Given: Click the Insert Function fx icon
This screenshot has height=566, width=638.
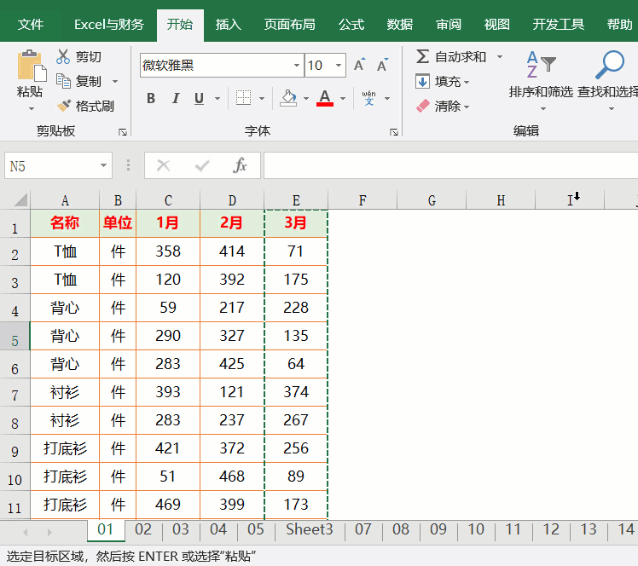Looking at the screenshot, I should [x=241, y=165].
